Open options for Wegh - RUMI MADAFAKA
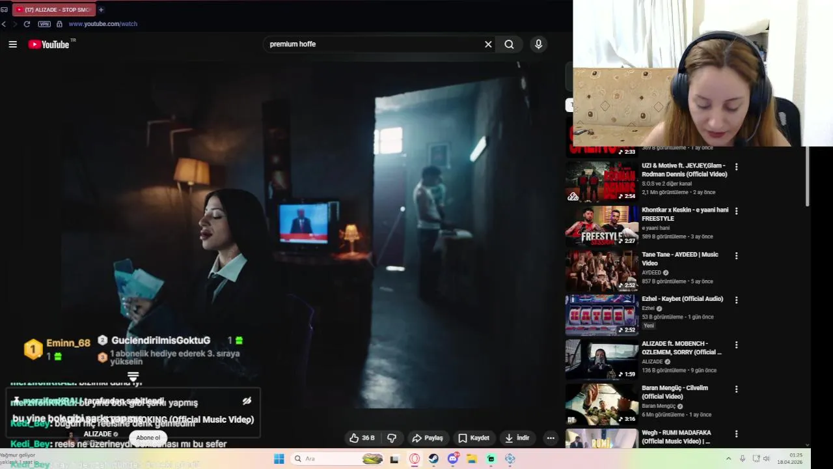This screenshot has height=469, width=833. (x=736, y=433)
